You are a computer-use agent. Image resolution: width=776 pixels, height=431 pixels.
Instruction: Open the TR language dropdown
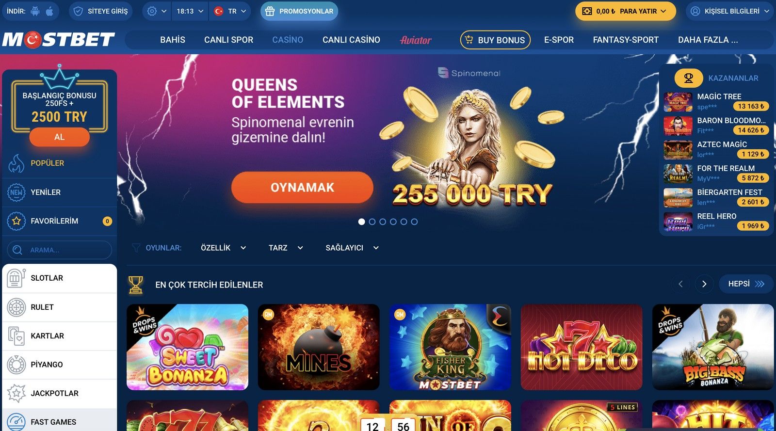(230, 11)
